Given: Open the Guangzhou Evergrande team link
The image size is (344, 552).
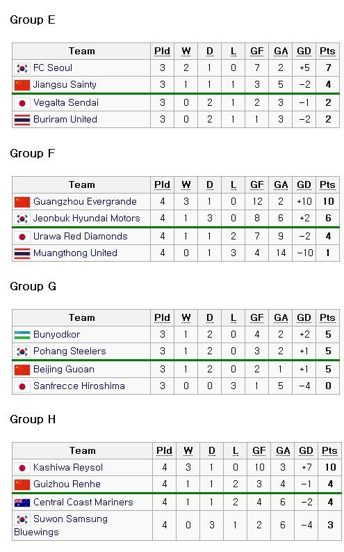Looking at the screenshot, I should tap(85, 201).
